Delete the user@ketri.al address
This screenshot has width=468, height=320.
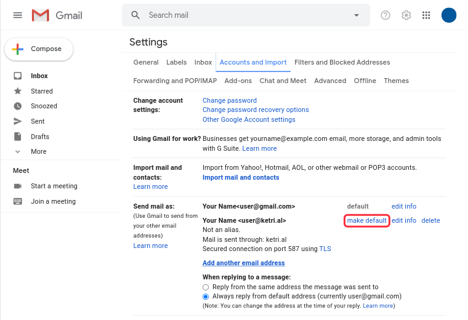[x=430, y=221]
